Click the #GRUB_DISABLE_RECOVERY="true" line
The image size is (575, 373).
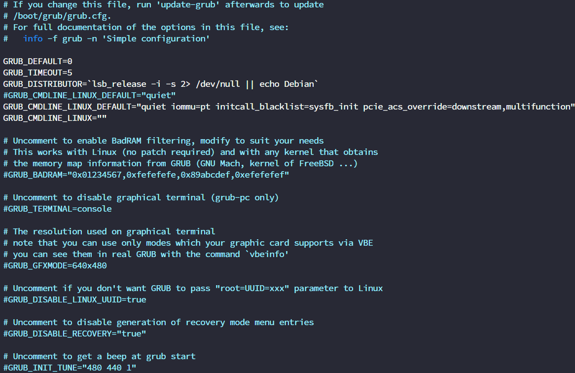pos(74,334)
